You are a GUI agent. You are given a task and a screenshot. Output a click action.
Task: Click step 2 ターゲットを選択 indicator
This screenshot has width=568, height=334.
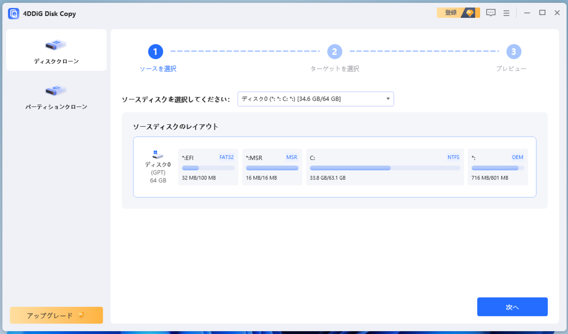(335, 52)
